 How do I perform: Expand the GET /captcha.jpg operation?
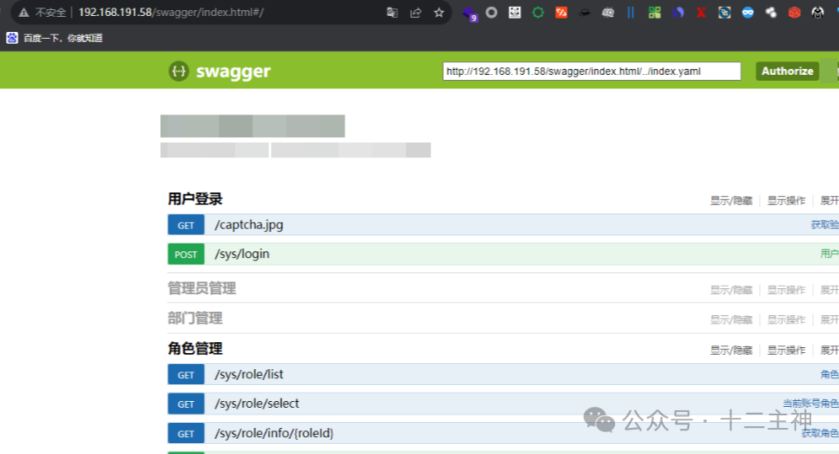coord(503,224)
